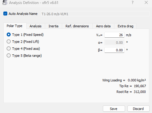Choose Type 5 (Beta range) option
Image resolution: width=152 pixels, height=113 pixels.
9,56
